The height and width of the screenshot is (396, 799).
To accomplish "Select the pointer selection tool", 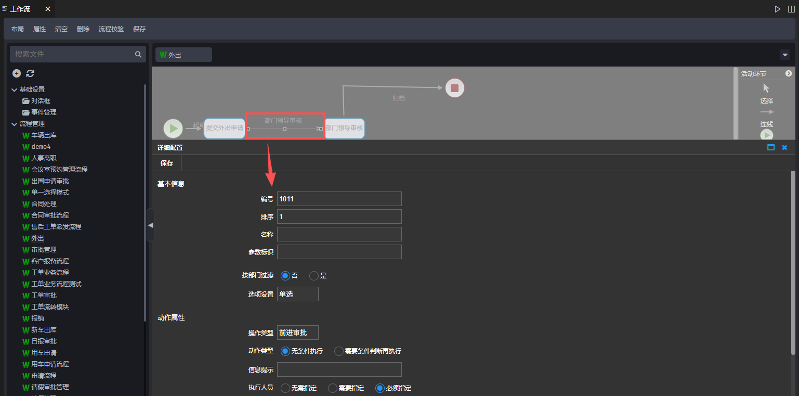I will 766,88.
